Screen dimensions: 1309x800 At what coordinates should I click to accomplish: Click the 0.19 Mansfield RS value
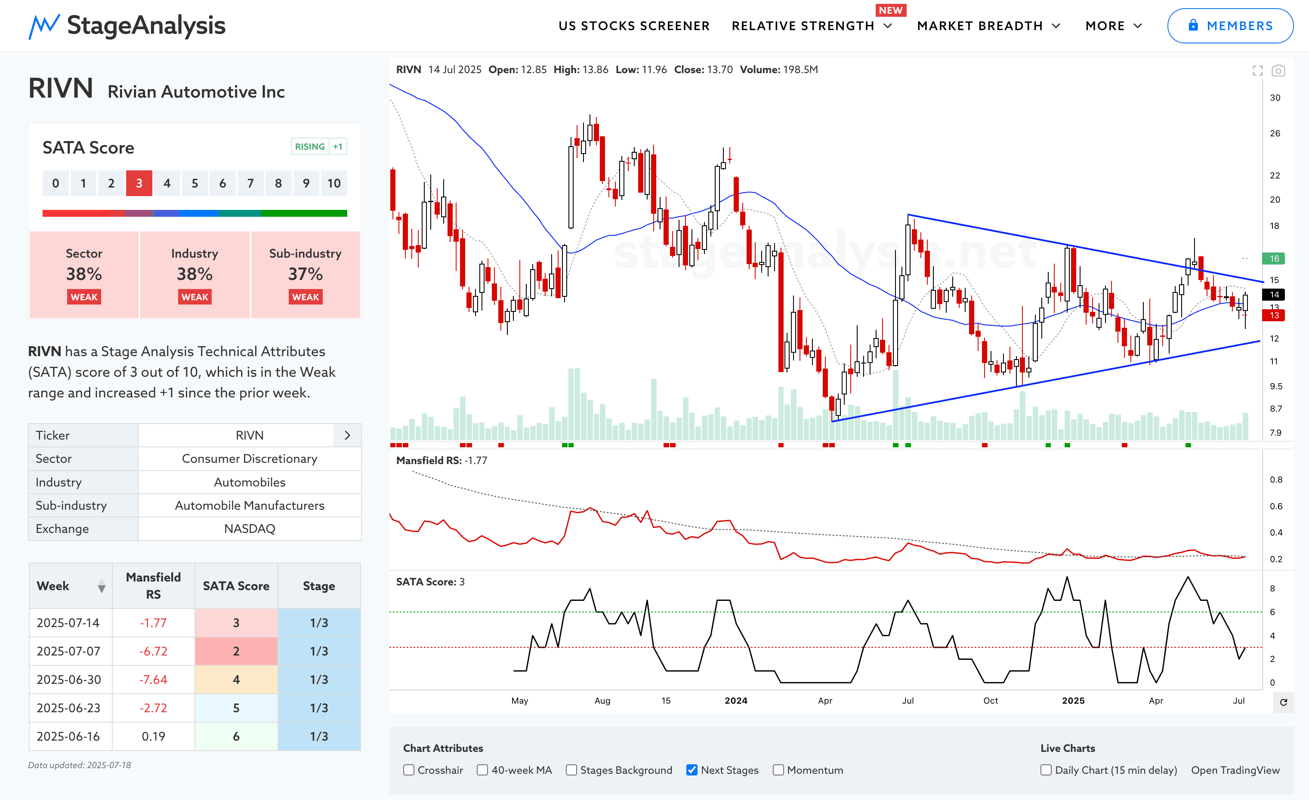(153, 736)
